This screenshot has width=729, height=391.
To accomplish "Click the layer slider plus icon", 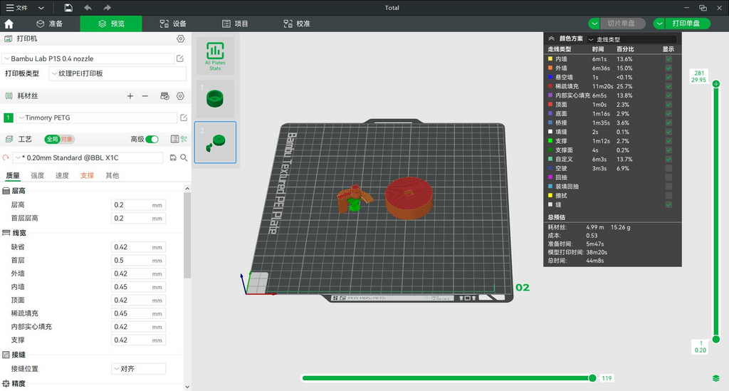I will [x=716, y=84].
